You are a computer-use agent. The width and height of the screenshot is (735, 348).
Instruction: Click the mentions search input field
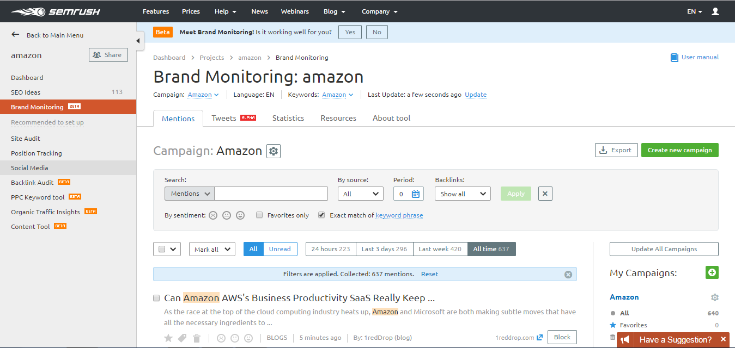coord(271,194)
